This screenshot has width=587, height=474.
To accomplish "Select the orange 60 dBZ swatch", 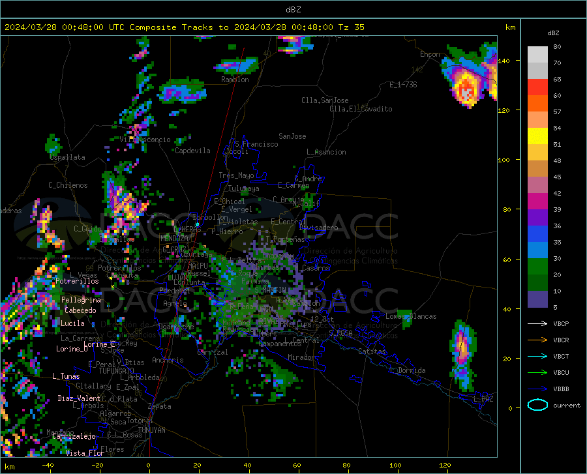I will pyautogui.click(x=537, y=103).
